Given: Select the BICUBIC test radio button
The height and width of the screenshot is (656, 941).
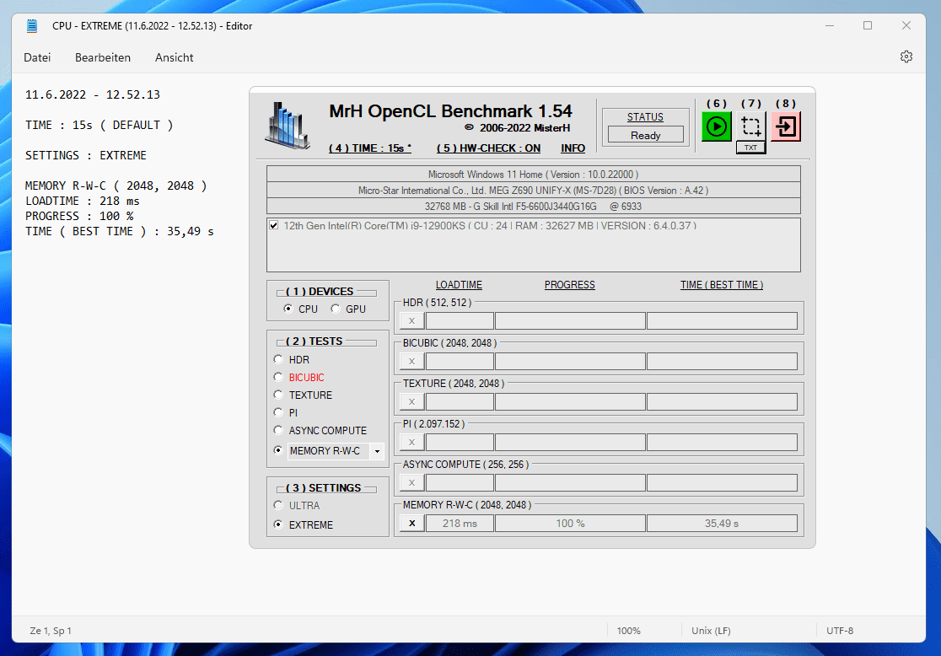Looking at the screenshot, I should [x=278, y=377].
